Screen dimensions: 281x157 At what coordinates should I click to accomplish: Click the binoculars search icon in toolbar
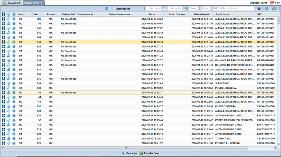tap(259, 8)
